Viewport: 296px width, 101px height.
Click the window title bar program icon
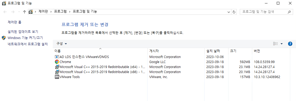point(4,3)
